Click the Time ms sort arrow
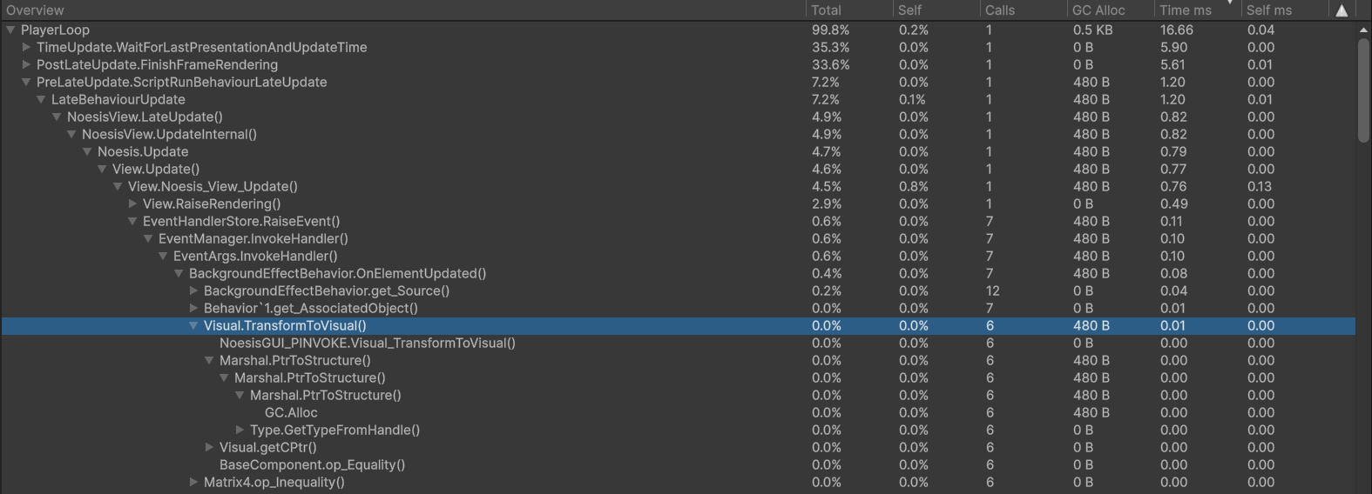 [1231, 3]
